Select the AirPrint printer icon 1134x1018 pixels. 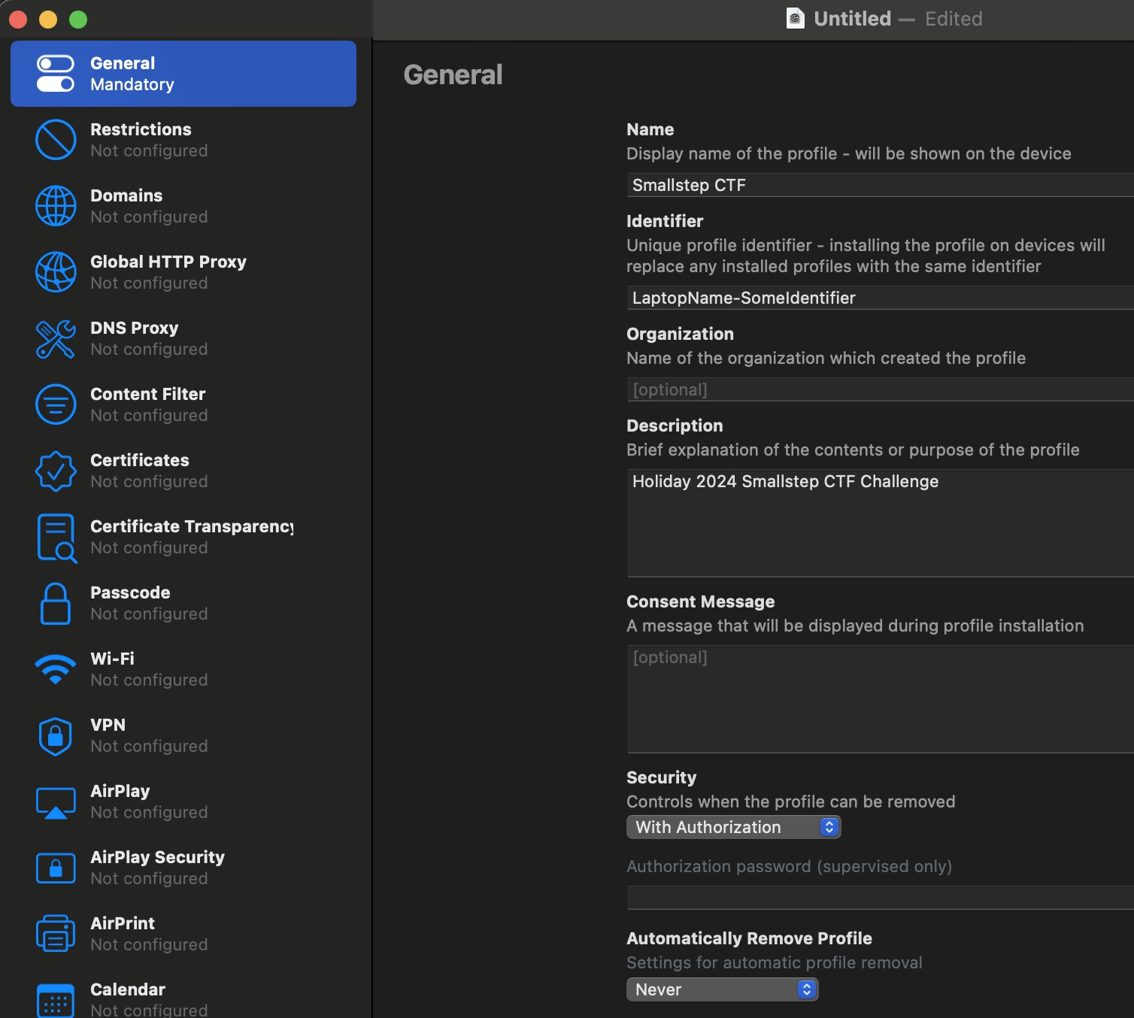click(56, 933)
